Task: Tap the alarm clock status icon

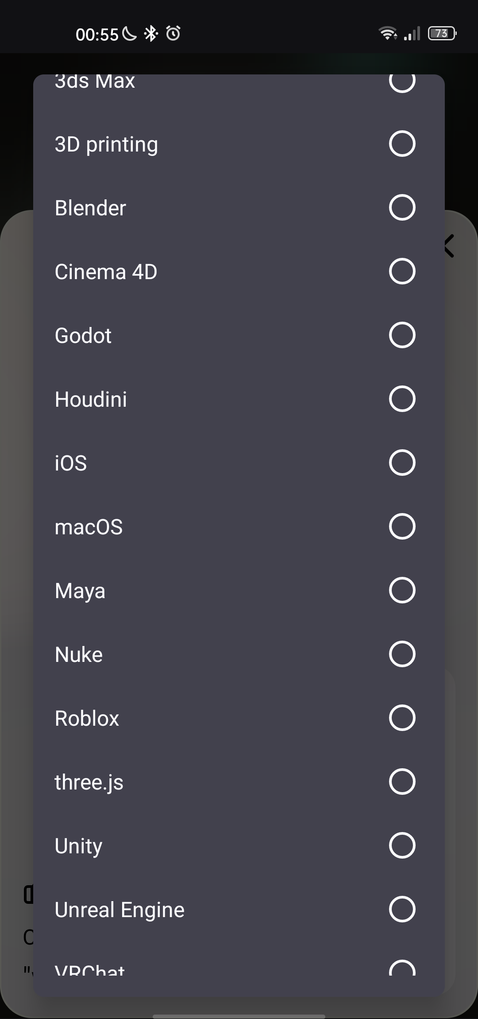Action: click(173, 33)
